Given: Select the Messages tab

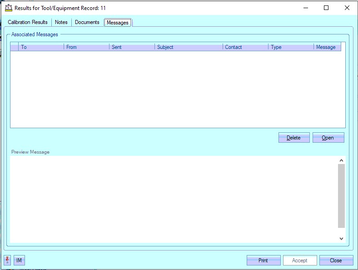Looking at the screenshot, I should click(118, 23).
